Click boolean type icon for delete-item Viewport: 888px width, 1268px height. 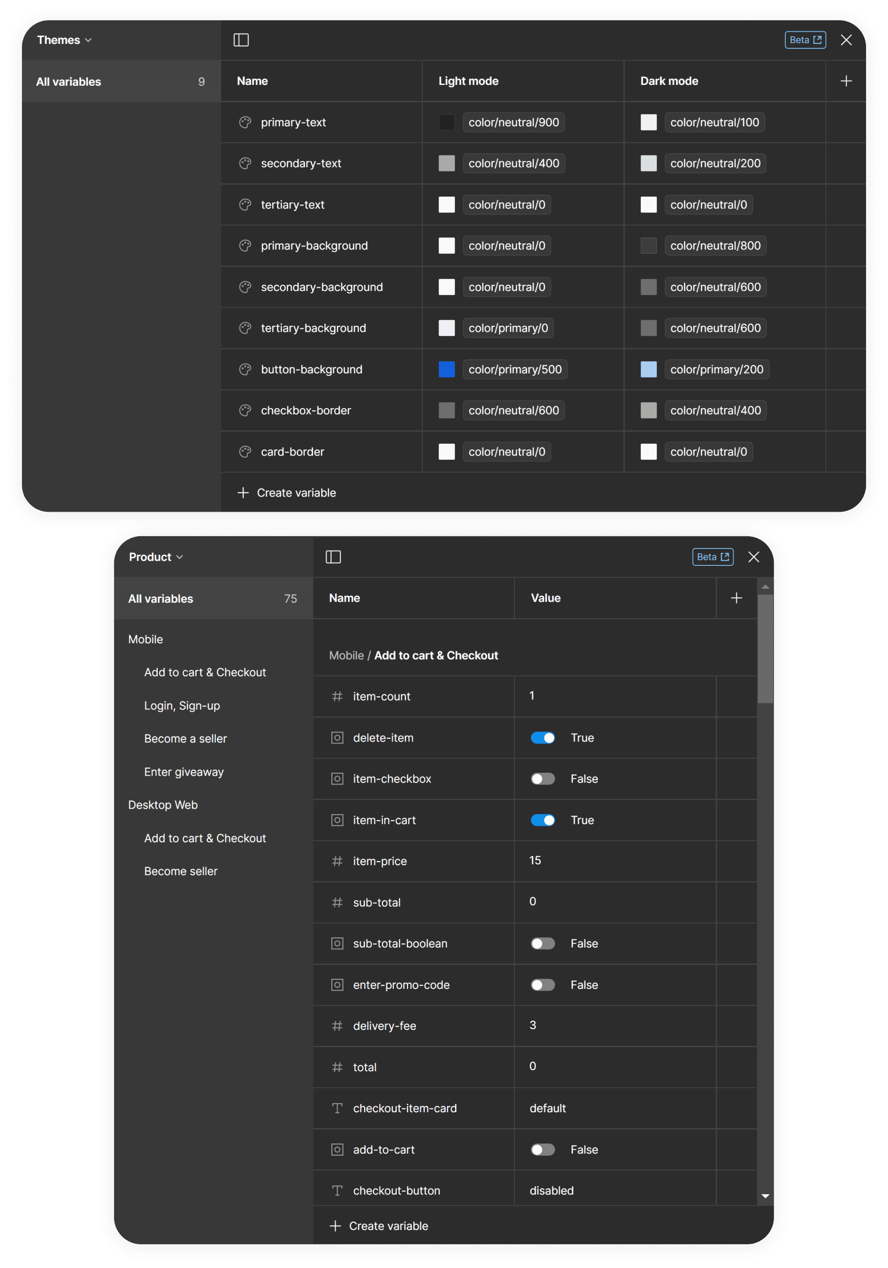point(337,738)
